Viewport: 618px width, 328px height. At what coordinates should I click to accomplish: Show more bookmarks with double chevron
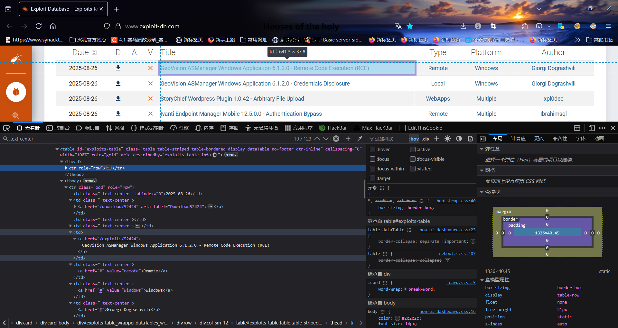[x=577, y=40]
